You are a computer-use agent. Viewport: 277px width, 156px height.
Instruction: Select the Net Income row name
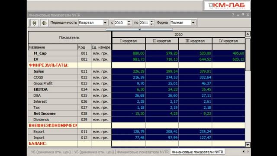pos(45,114)
